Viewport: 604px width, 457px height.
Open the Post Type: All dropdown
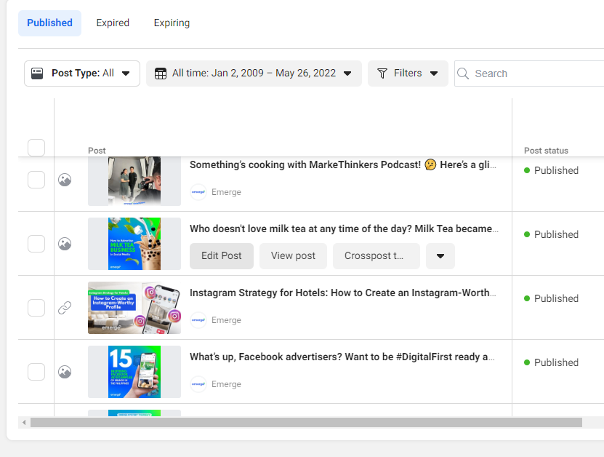click(82, 73)
